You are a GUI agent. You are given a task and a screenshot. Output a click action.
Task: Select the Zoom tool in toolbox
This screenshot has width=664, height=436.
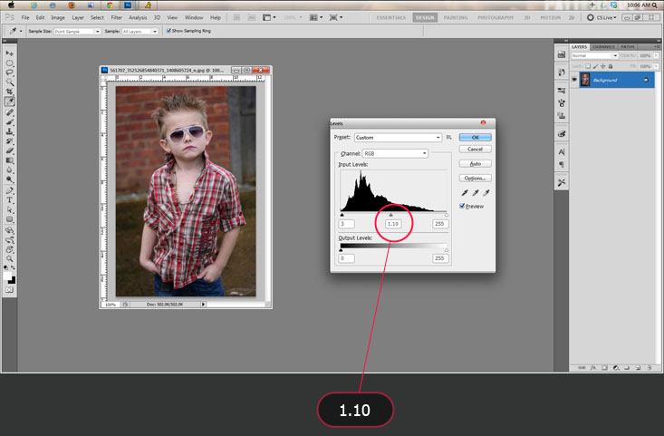tap(9, 259)
